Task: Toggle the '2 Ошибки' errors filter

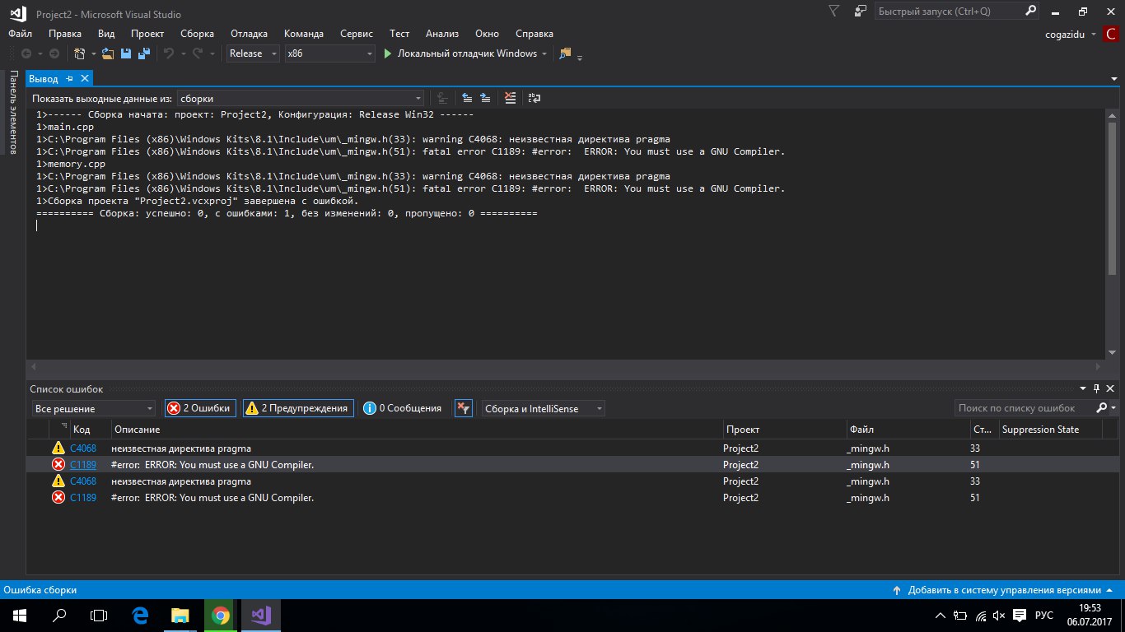Action: click(x=201, y=408)
